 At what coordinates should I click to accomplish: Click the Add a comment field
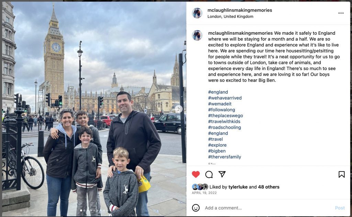coord(267,208)
